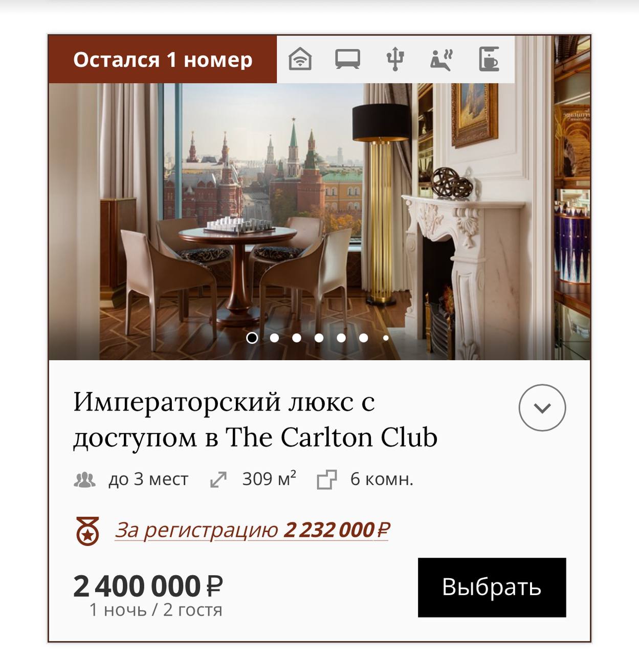639x655 pixels.
Task: Open the За регистрацию price link
Action: (252, 530)
